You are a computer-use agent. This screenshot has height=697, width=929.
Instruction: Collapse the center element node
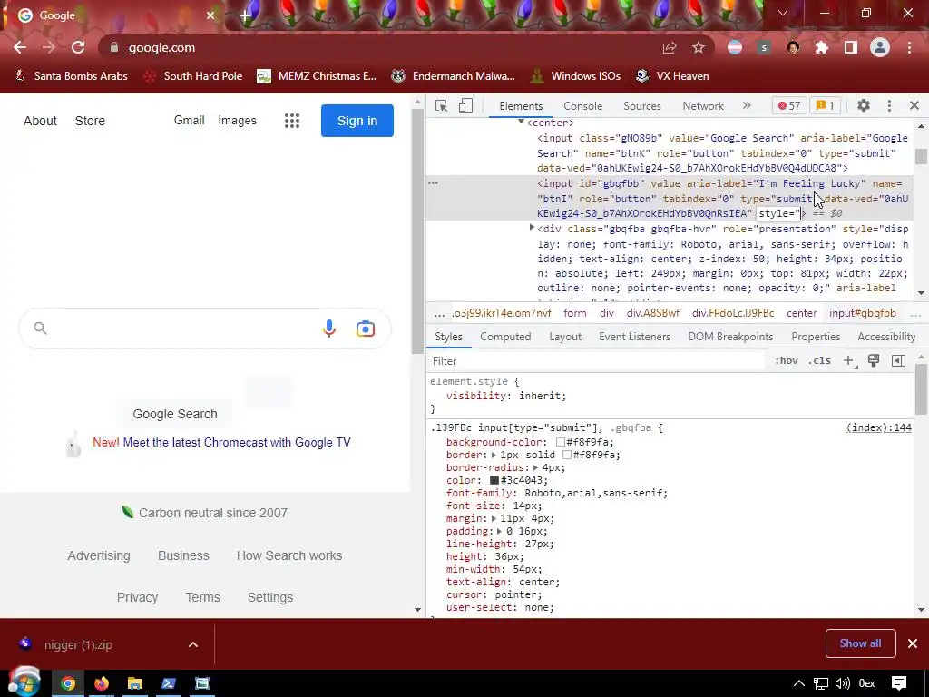pyautogui.click(x=521, y=123)
